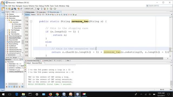
Task: Switch editor to History view
Action: 33,15
